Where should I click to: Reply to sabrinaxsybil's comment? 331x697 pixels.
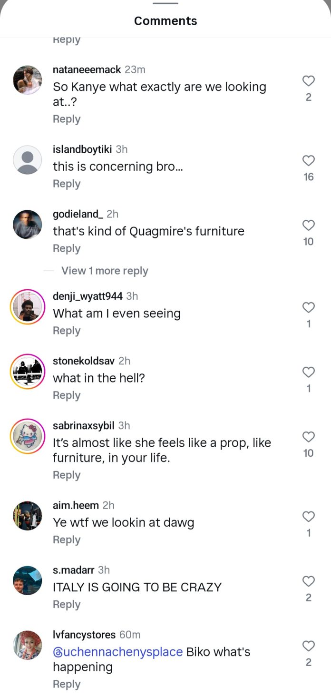click(67, 475)
